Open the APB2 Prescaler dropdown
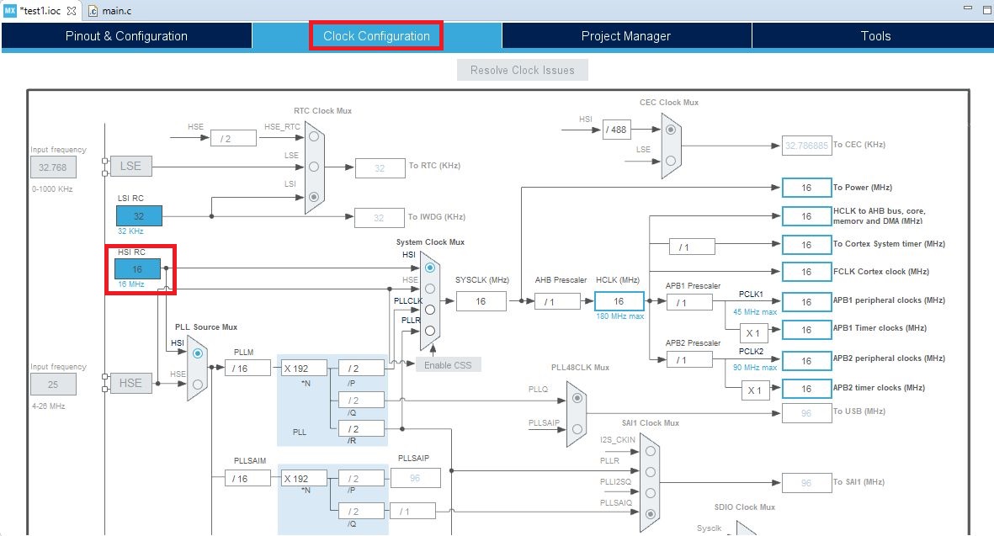Image resolution: width=994 pixels, height=536 pixels. (x=689, y=360)
